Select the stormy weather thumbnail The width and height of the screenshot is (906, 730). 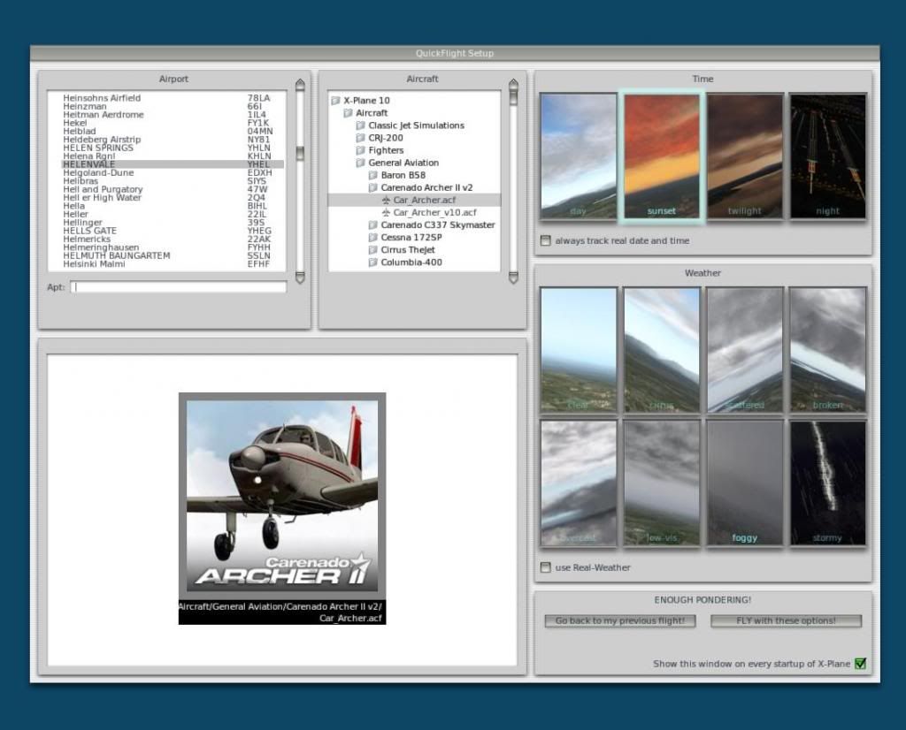[x=828, y=483]
